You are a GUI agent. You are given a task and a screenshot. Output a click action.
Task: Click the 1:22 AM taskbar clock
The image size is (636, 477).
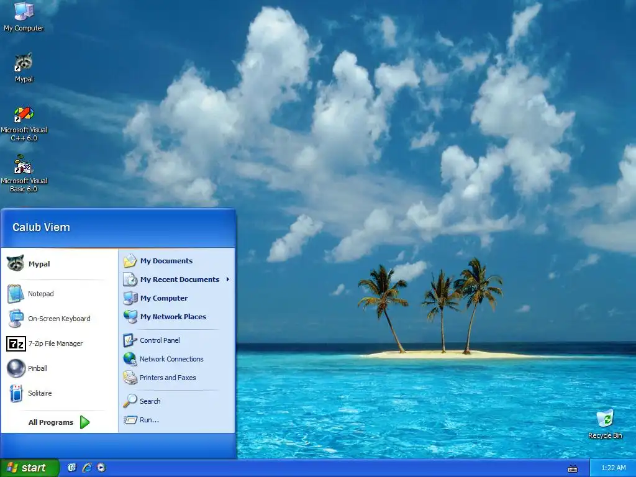613,468
